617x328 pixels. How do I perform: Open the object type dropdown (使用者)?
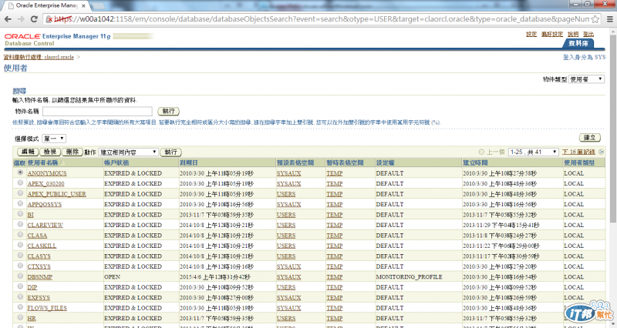tap(586, 79)
